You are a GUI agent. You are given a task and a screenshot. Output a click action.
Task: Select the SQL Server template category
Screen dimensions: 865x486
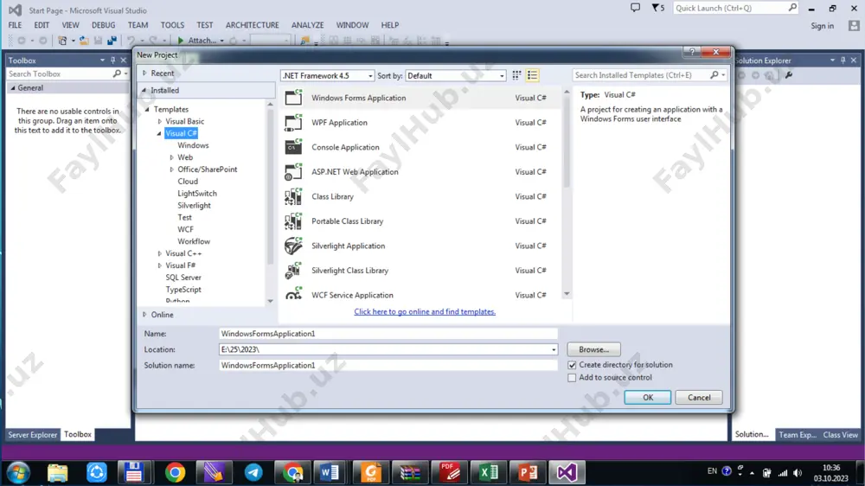click(183, 278)
